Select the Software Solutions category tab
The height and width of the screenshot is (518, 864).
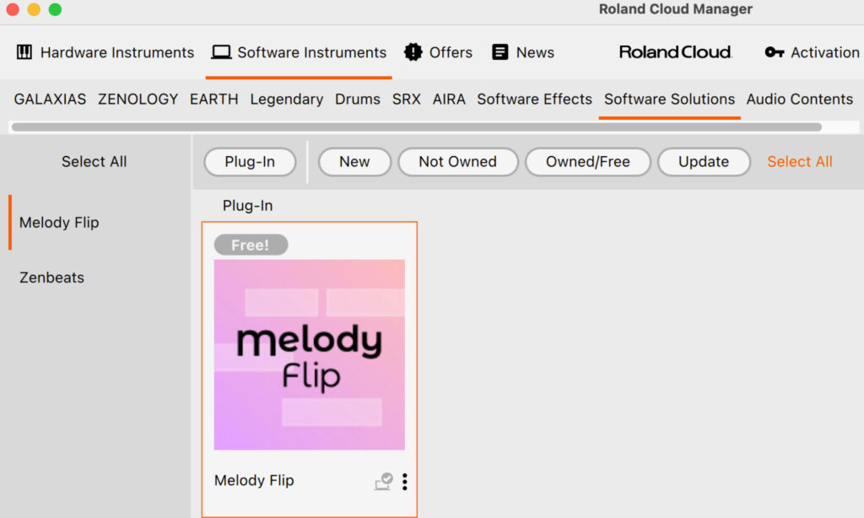coord(669,100)
